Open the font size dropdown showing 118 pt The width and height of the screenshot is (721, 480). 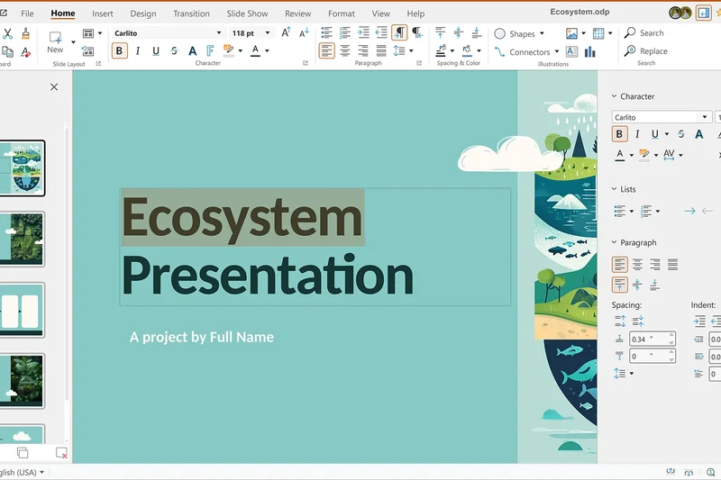tap(267, 33)
